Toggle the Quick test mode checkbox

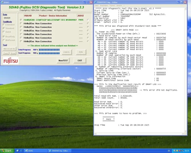coord(4,32)
